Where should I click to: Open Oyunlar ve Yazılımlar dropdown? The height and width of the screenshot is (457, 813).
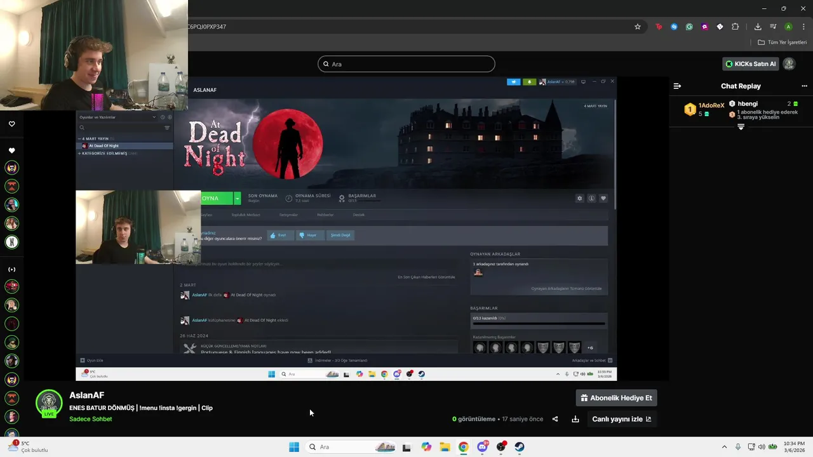tap(118, 117)
